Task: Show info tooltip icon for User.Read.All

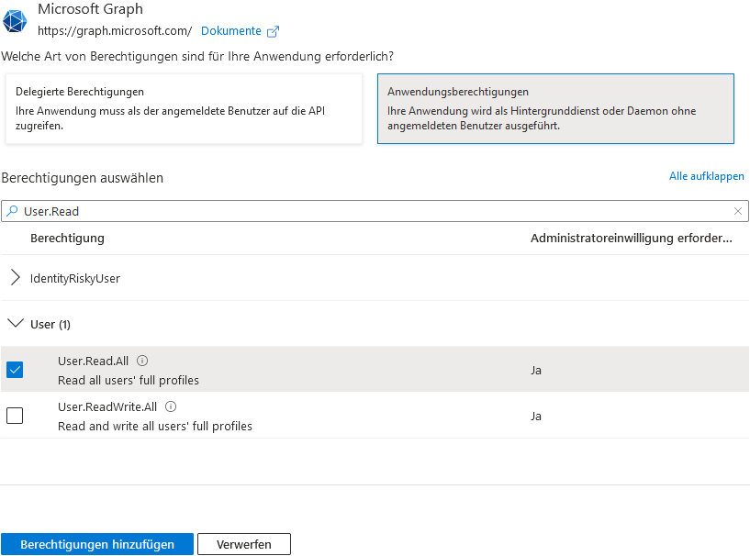Action: (142, 361)
